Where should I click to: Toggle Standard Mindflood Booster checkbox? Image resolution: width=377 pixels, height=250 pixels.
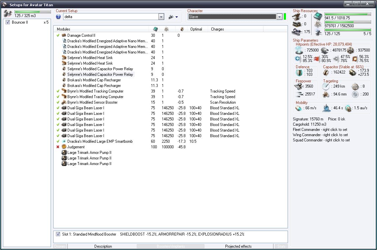pyautogui.click(x=58, y=234)
